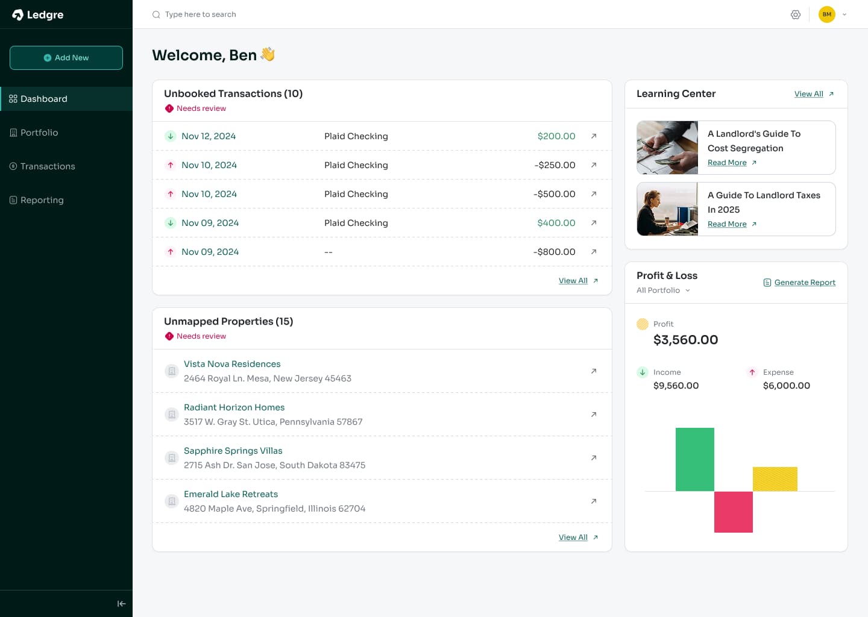Select the Dashboard icon in sidebar

pyautogui.click(x=13, y=99)
